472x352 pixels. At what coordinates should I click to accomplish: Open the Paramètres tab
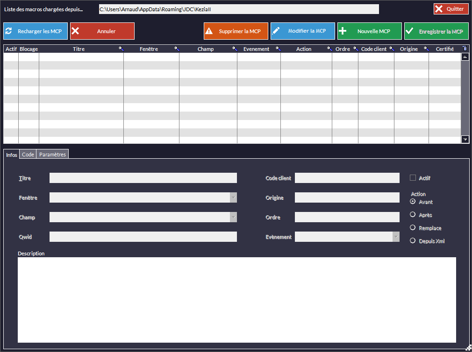[x=52, y=155]
